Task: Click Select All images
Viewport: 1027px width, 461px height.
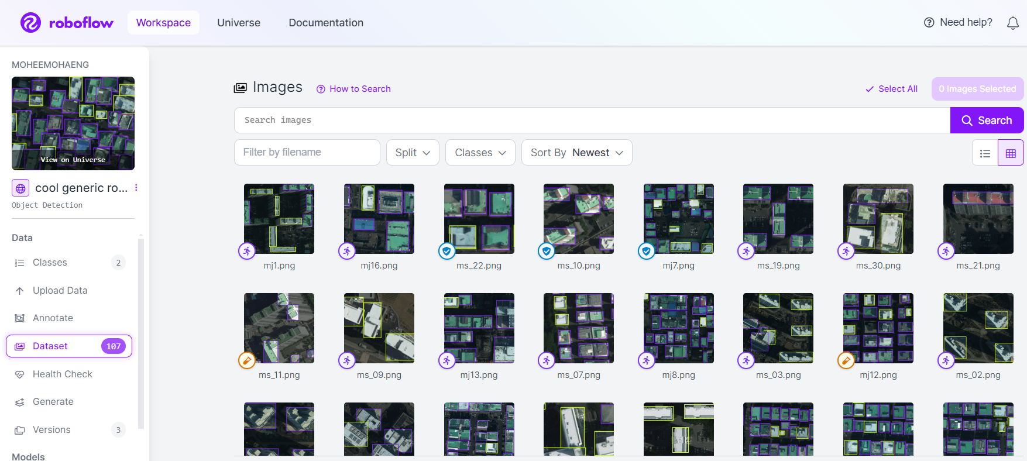Action: point(891,89)
